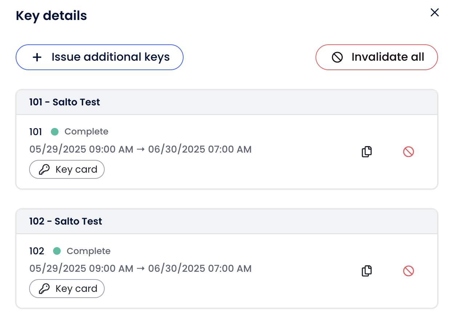Click green Complete status dot for 101
450x322 pixels.
click(x=55, y=132)
